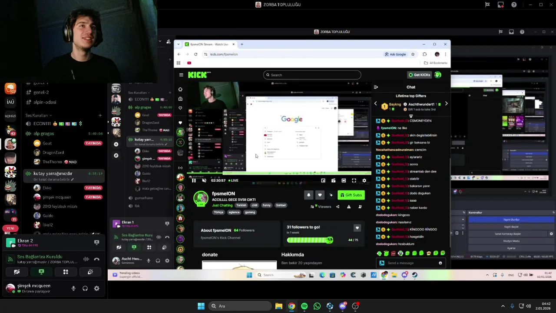Open Discord inbox icon in title bar

click(500, 5)
